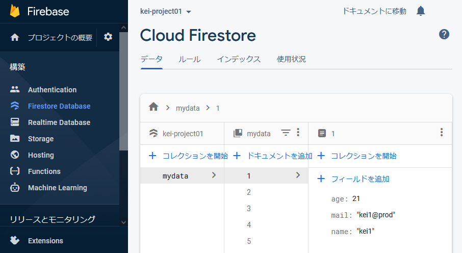Click ドキュメントを追加 to add document
The height and width of the screenshot is (253, 462).
pyautogui.click(x=273, y=156)
